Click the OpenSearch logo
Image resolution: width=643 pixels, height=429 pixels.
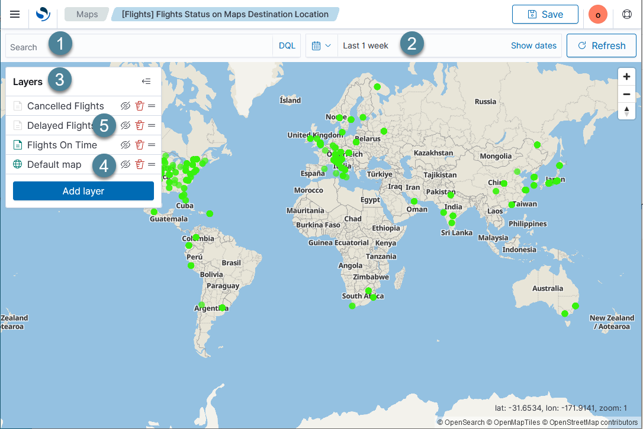tap(41, 14)
